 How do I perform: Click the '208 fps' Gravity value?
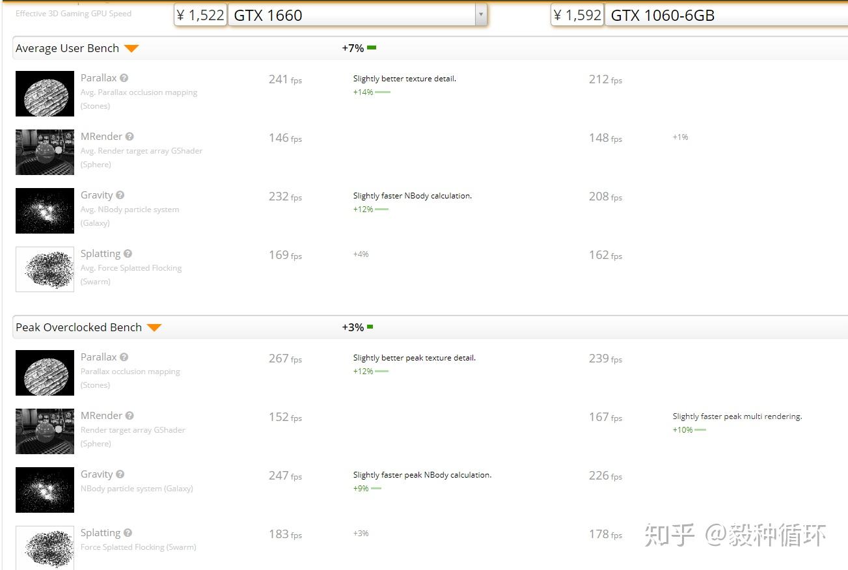coord(605,197)
